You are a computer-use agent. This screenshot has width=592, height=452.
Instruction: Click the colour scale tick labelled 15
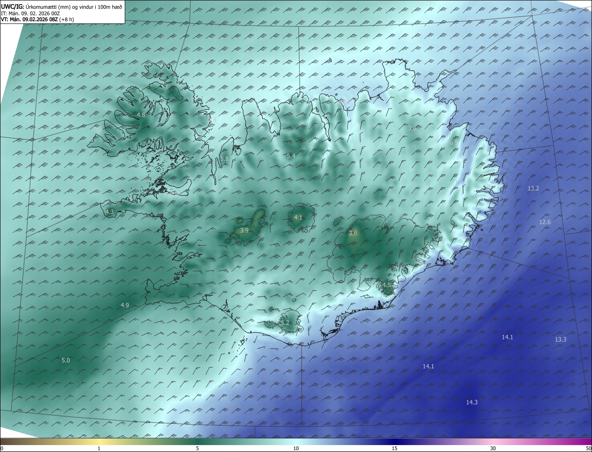395,448
